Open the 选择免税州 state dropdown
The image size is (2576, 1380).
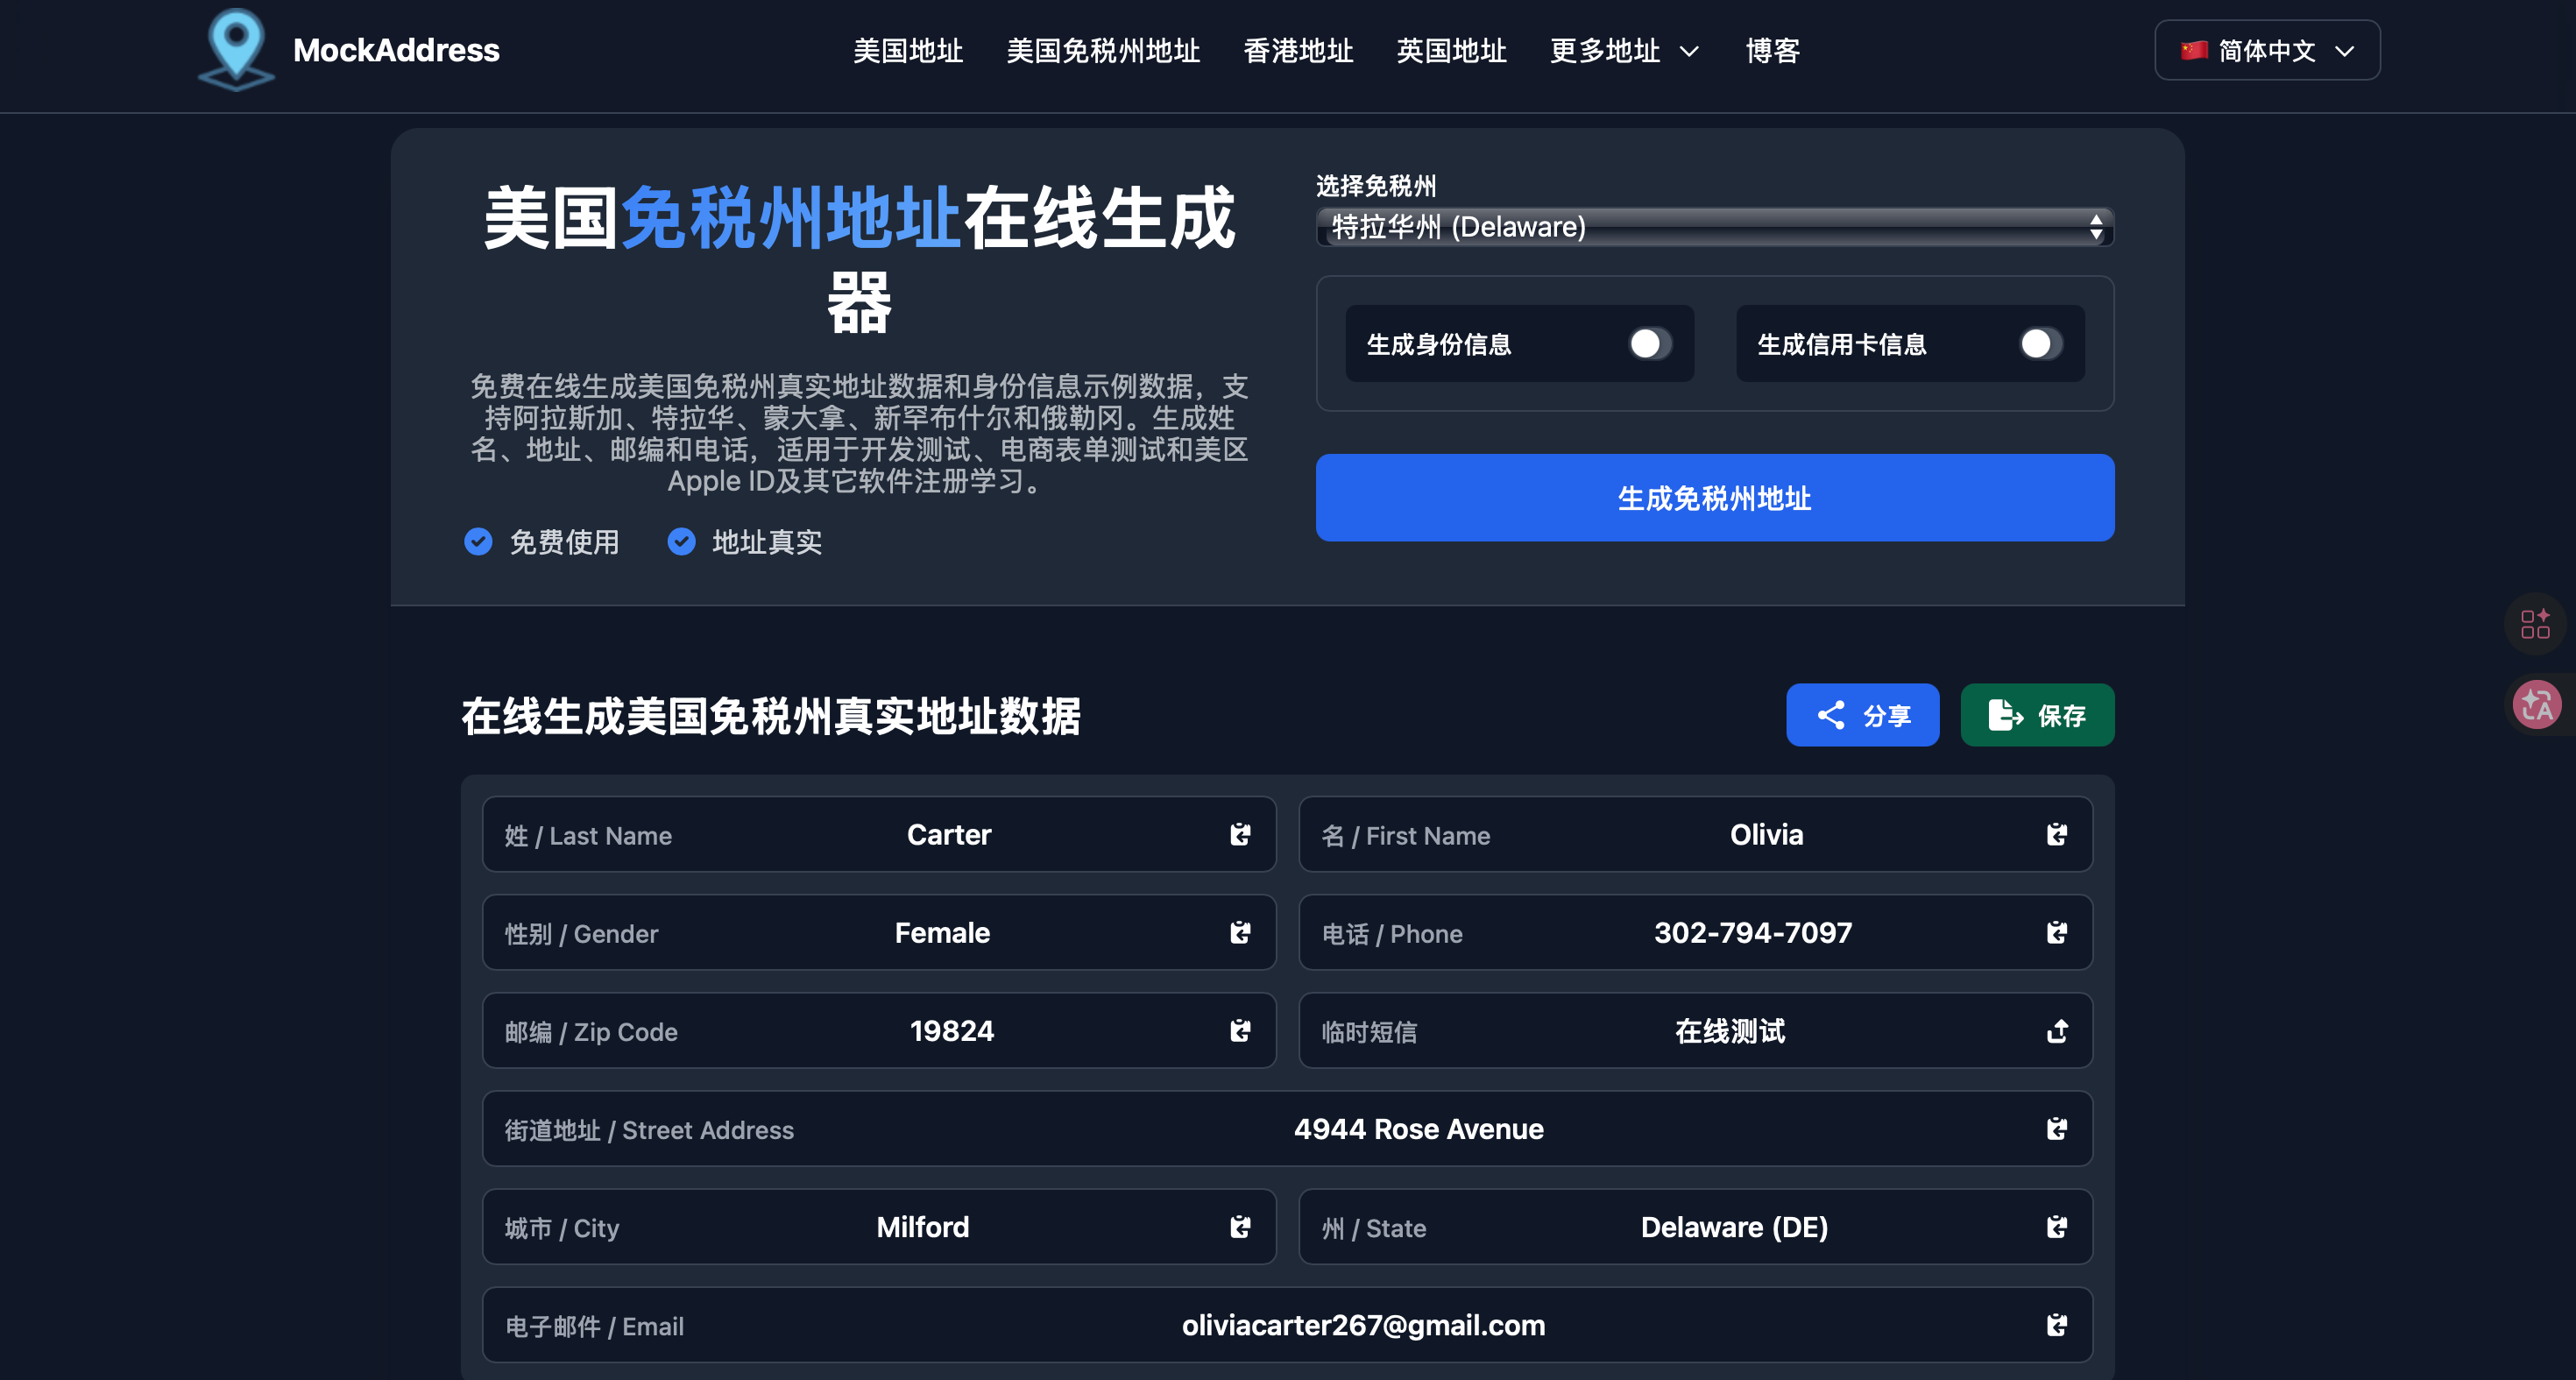(x=1714, y=227)
